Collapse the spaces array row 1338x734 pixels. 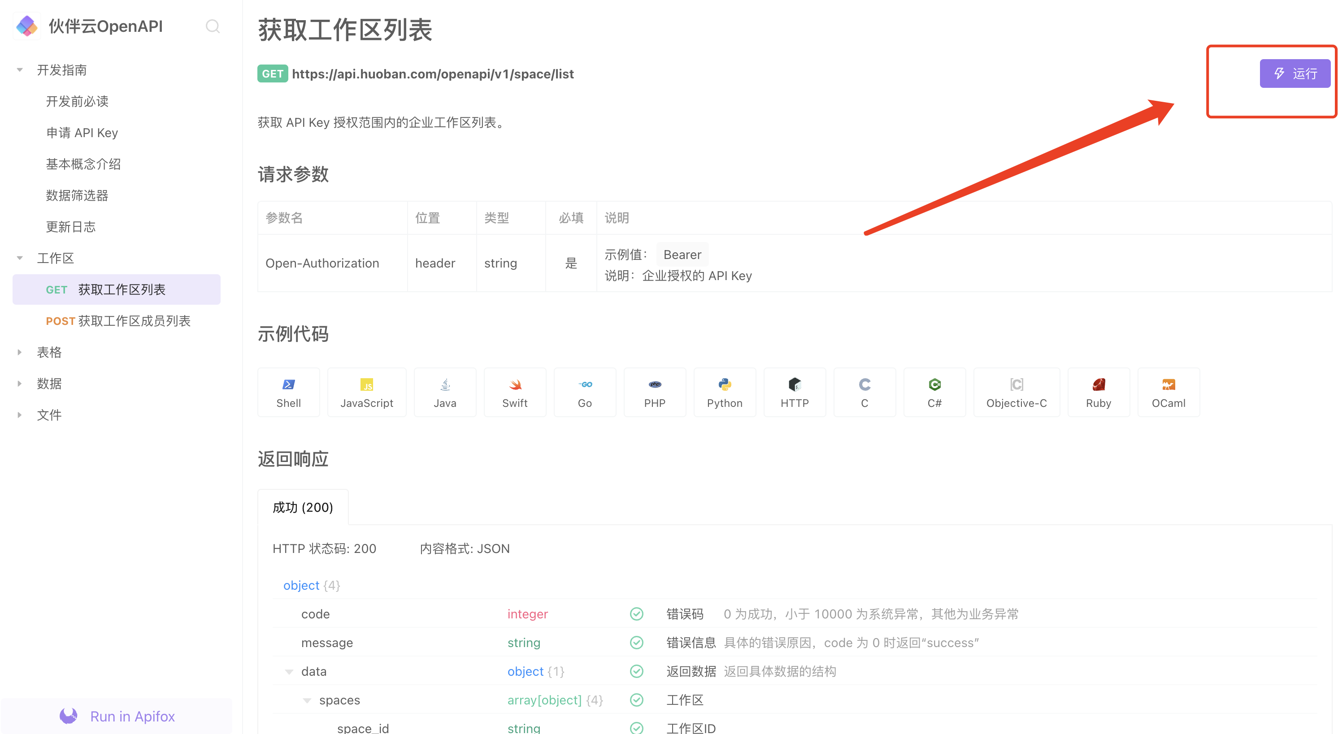click(x=307, y=700)
